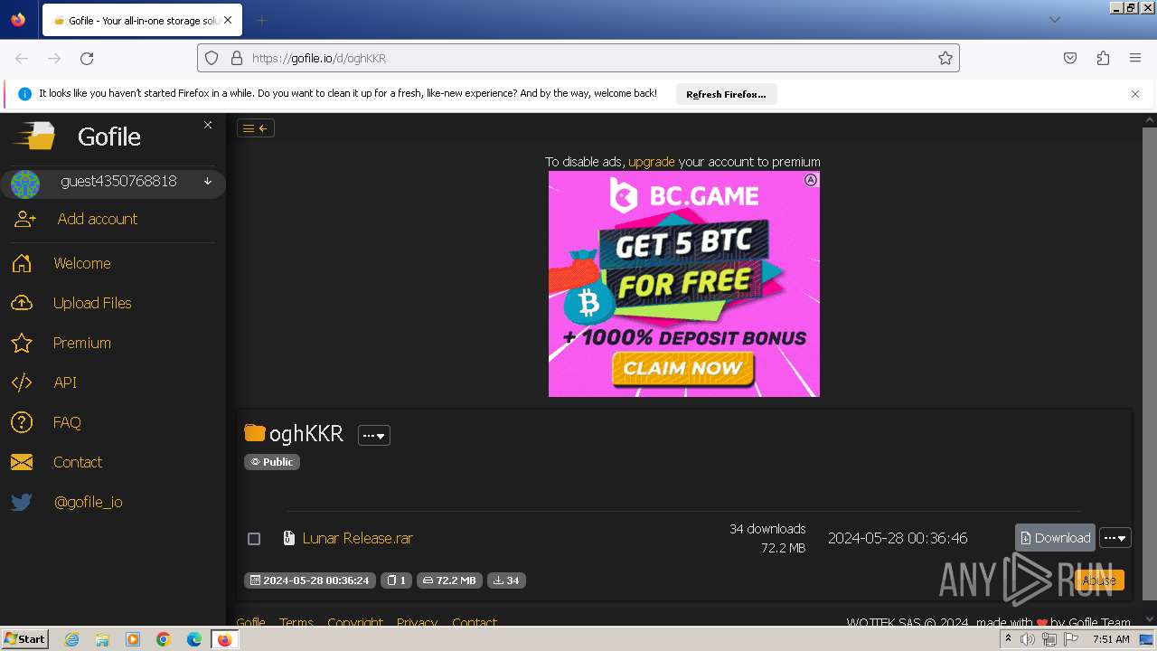
Task: Download Lunar Release.rar
Action: click(1055, 537)
